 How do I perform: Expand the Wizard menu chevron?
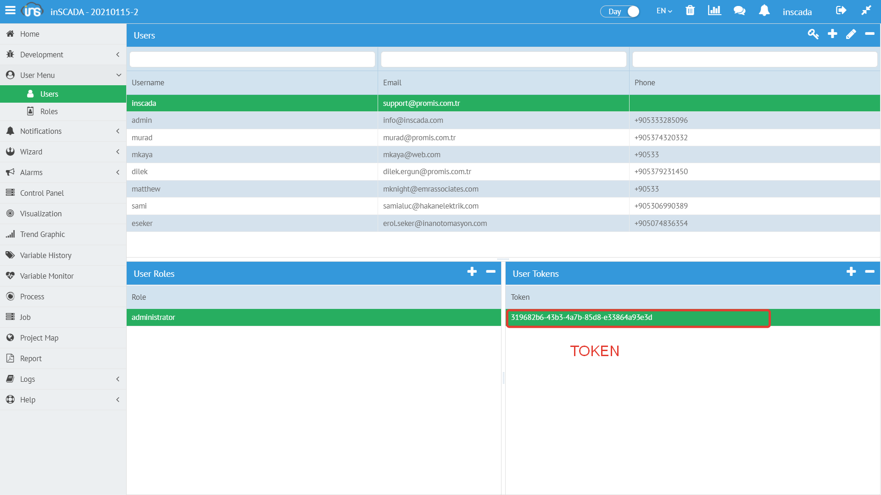pos(118,152)
